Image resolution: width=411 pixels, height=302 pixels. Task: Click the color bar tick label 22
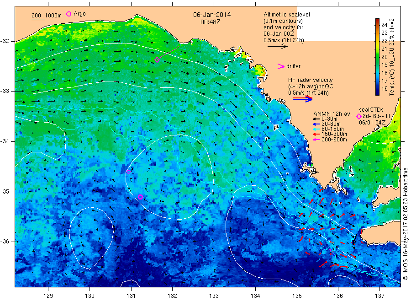click(x=384, y=41)
